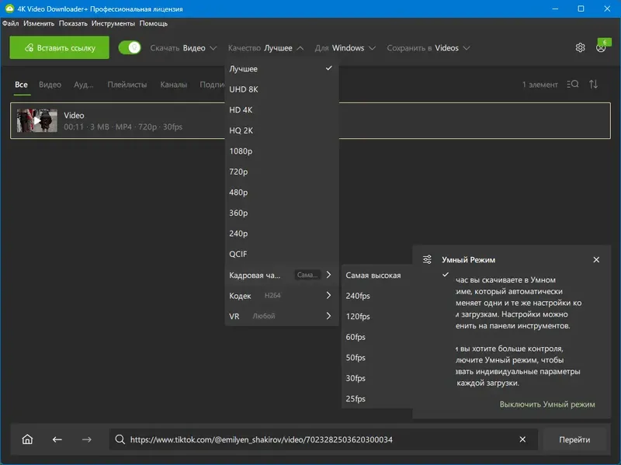621x465 pixels.
Task: Click the TikTok URL address field
Action: (x=324, y=439)
